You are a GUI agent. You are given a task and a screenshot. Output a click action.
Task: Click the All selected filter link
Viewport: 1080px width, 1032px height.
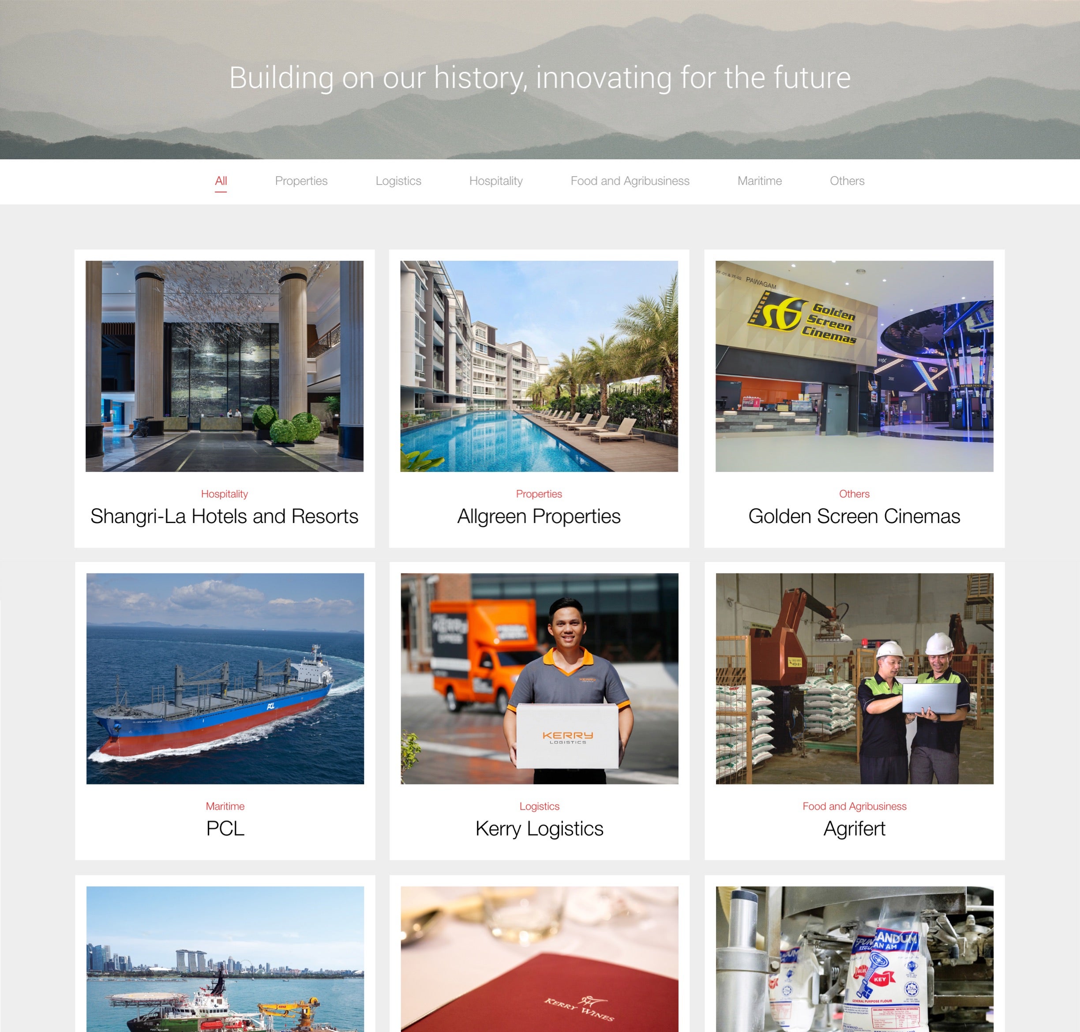[221, 181]
